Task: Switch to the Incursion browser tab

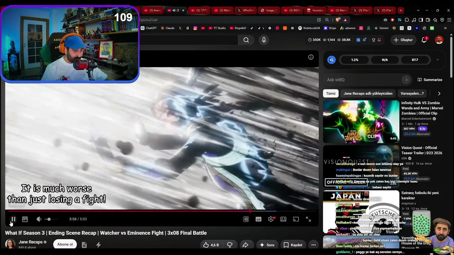Action: (315, 10)
